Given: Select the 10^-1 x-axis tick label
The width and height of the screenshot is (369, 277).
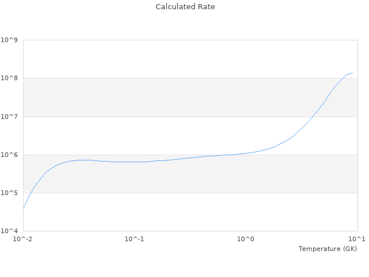Looking at the screenshot, I should [134, 239].
